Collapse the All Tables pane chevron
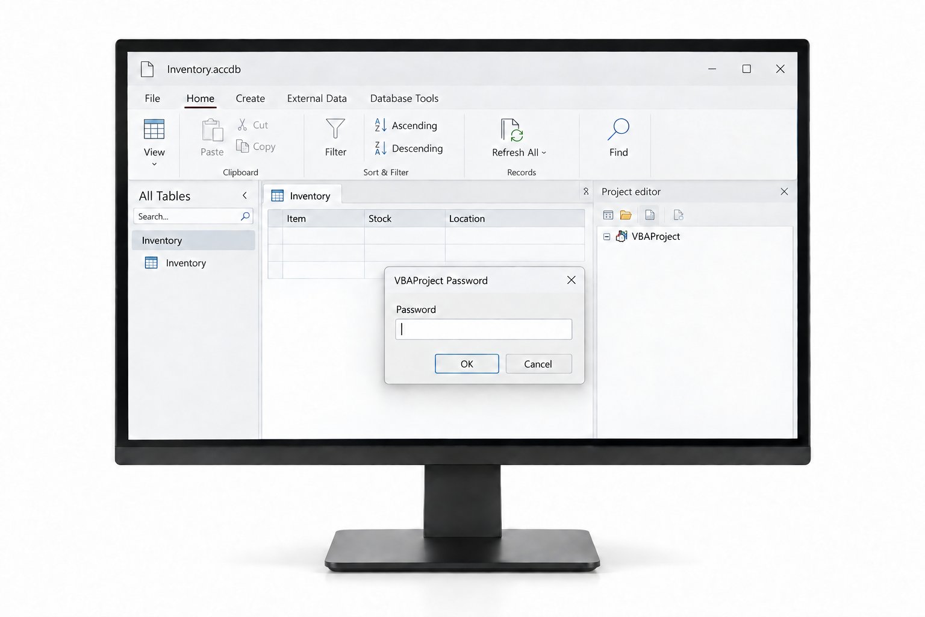 pyautogui.click(x=244, y=195)
